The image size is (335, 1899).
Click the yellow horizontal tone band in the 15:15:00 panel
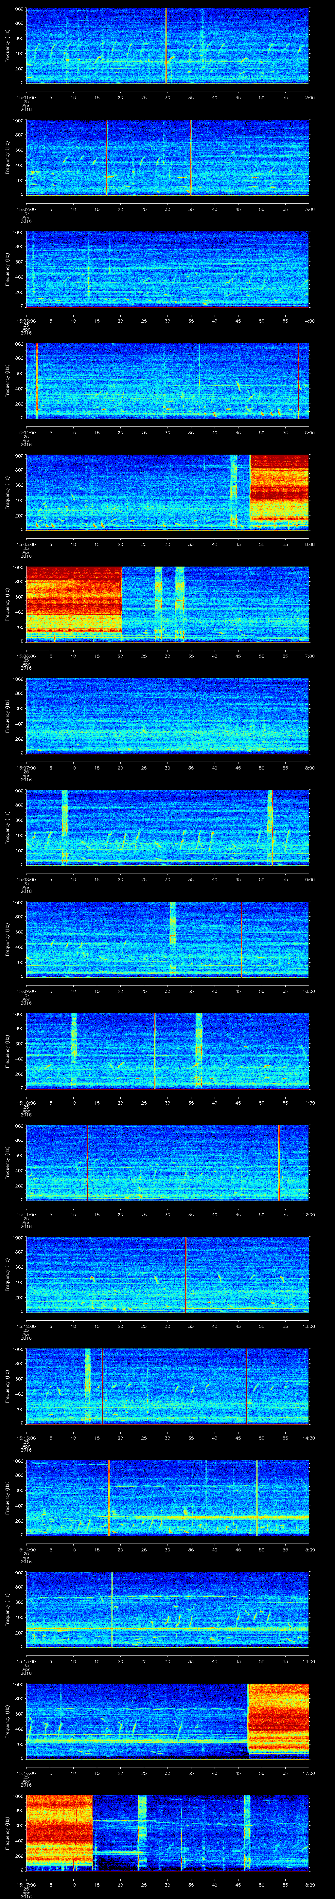(x=167, y=1628)
